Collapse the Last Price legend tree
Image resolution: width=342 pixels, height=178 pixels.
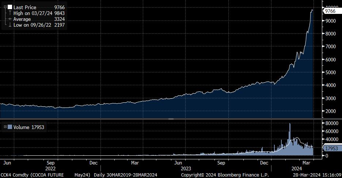coord(5,7)
